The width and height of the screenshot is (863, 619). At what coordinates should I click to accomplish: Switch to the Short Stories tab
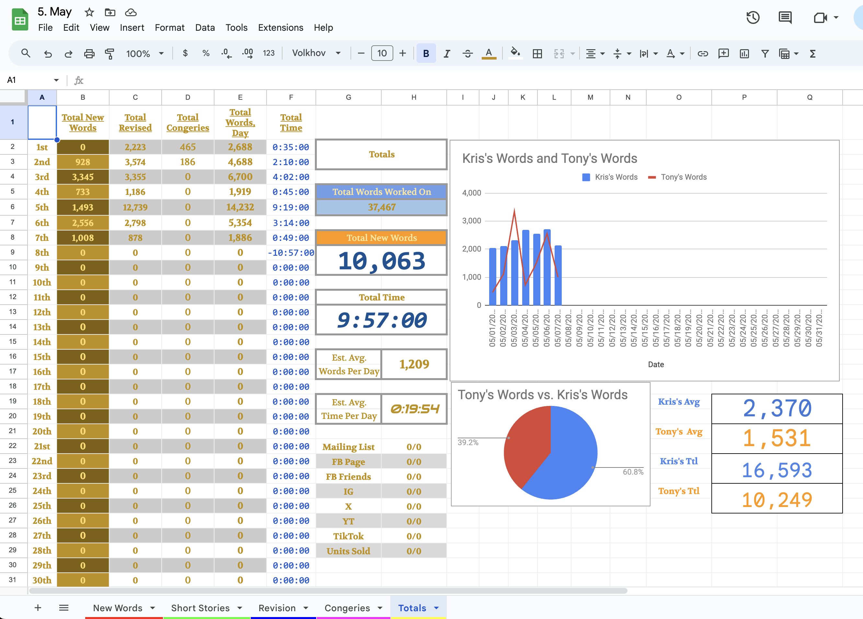click(x=200, y=608)
